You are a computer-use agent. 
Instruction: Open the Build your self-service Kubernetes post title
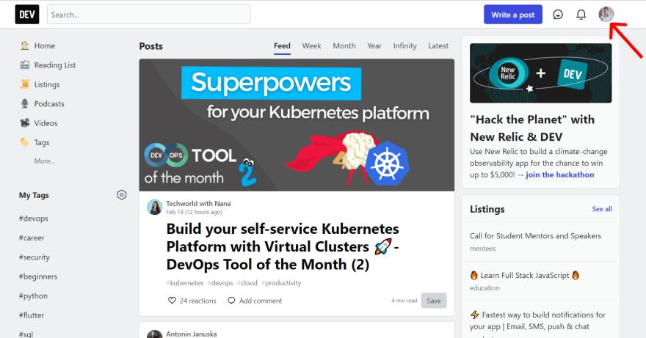tap(283, 246)
